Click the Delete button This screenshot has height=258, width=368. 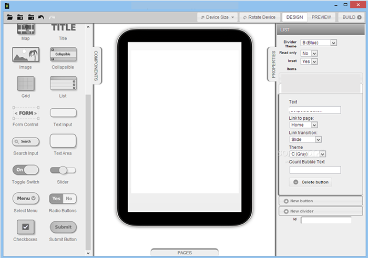pos(311,182)
